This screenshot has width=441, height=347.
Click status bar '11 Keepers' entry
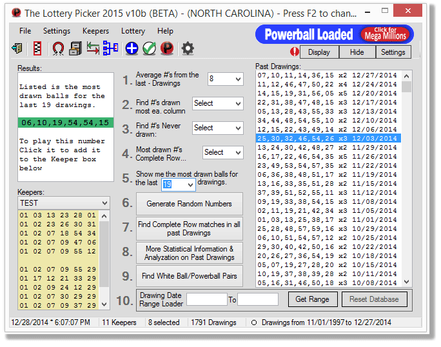pos(119,322)
